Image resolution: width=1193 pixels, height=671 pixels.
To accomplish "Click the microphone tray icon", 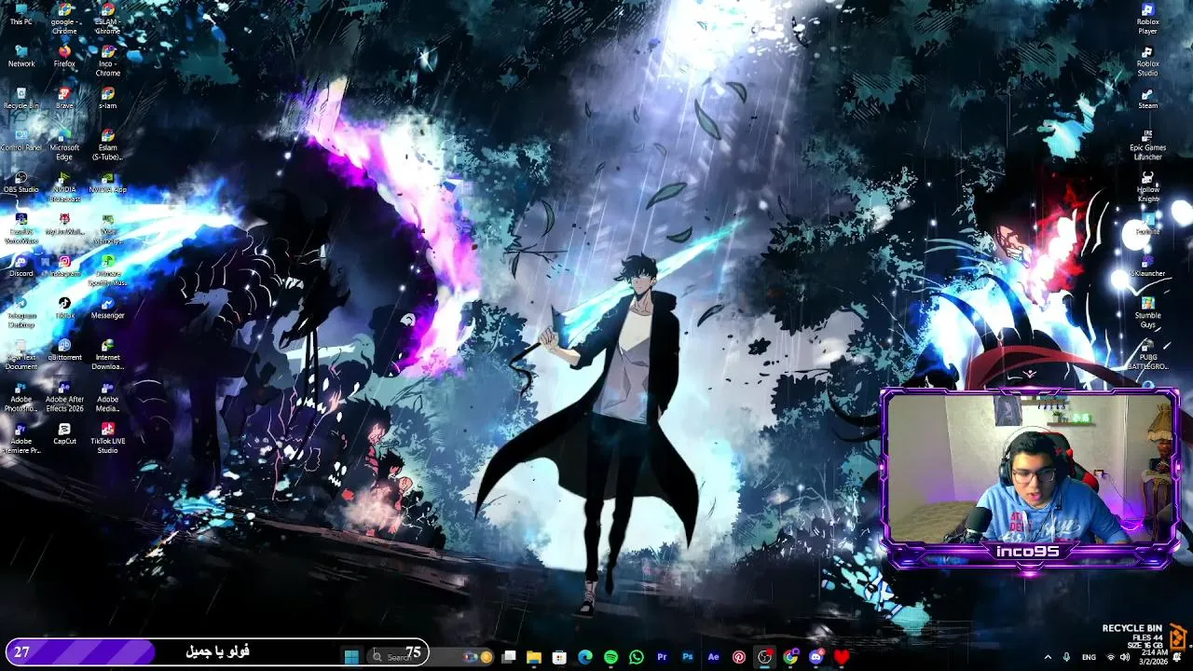I will 1066,657.
